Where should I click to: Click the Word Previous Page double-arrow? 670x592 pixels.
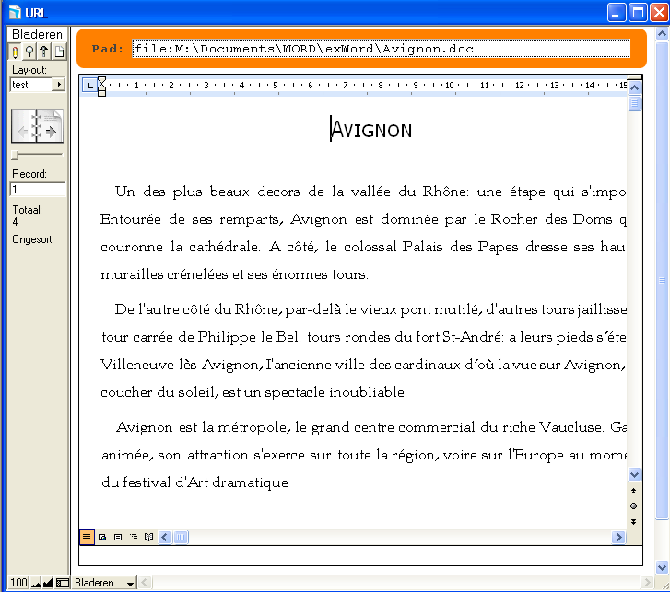634,491
